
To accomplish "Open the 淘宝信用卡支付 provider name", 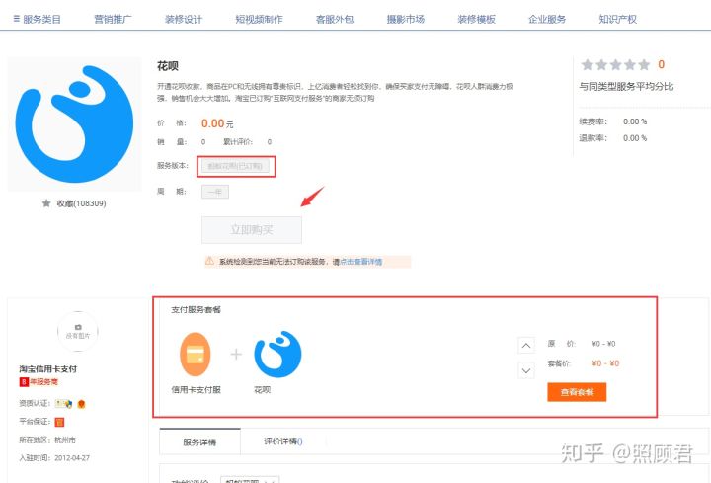I will (48, 369).
